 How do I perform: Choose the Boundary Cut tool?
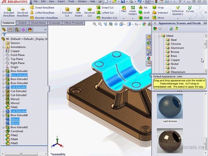pos(107,18)
